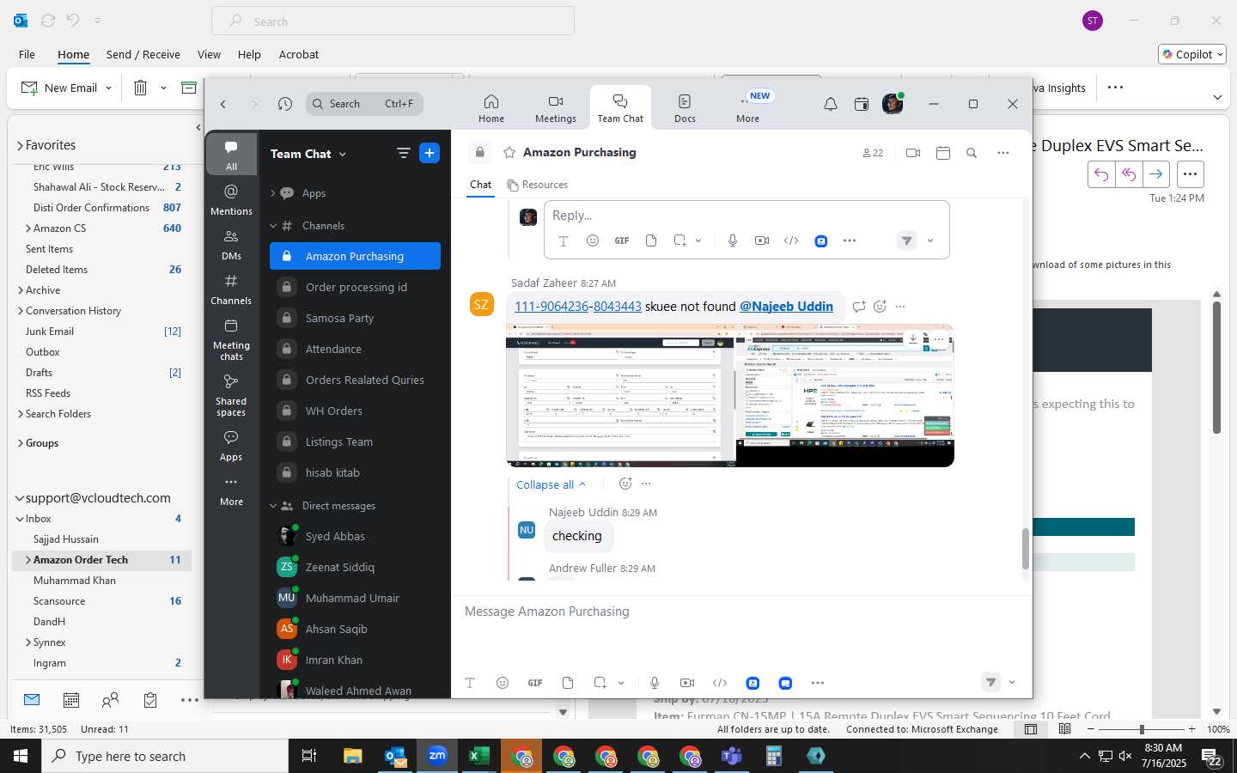
Task: Click the Zoom search box
Action: coord(364,104)
